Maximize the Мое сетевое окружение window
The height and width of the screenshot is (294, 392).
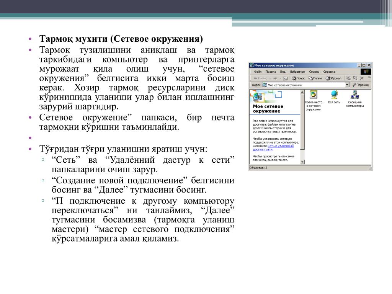364,65
